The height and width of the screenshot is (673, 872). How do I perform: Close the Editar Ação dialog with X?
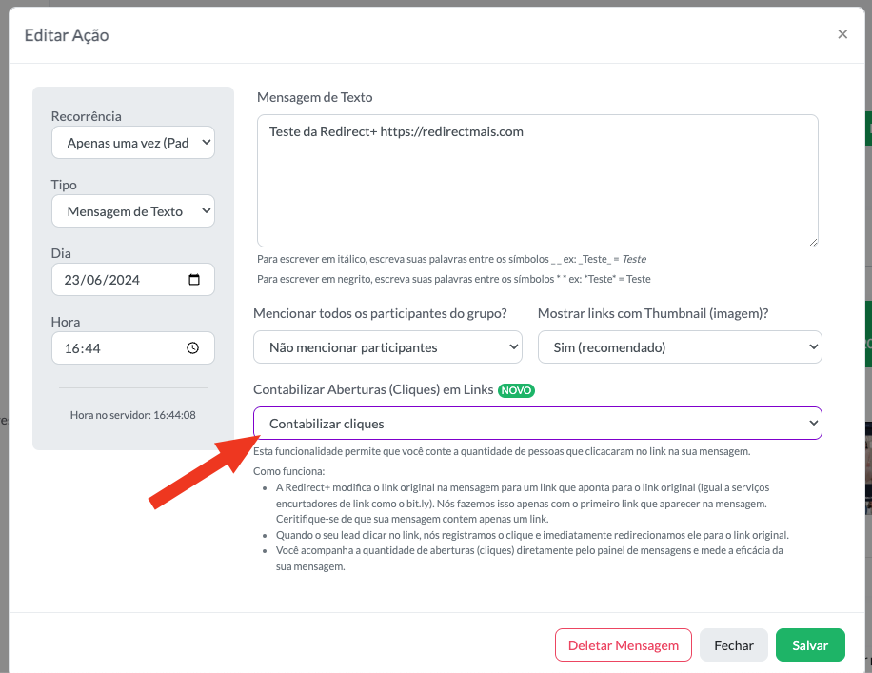pyautogui.click(x=842, y=34)
